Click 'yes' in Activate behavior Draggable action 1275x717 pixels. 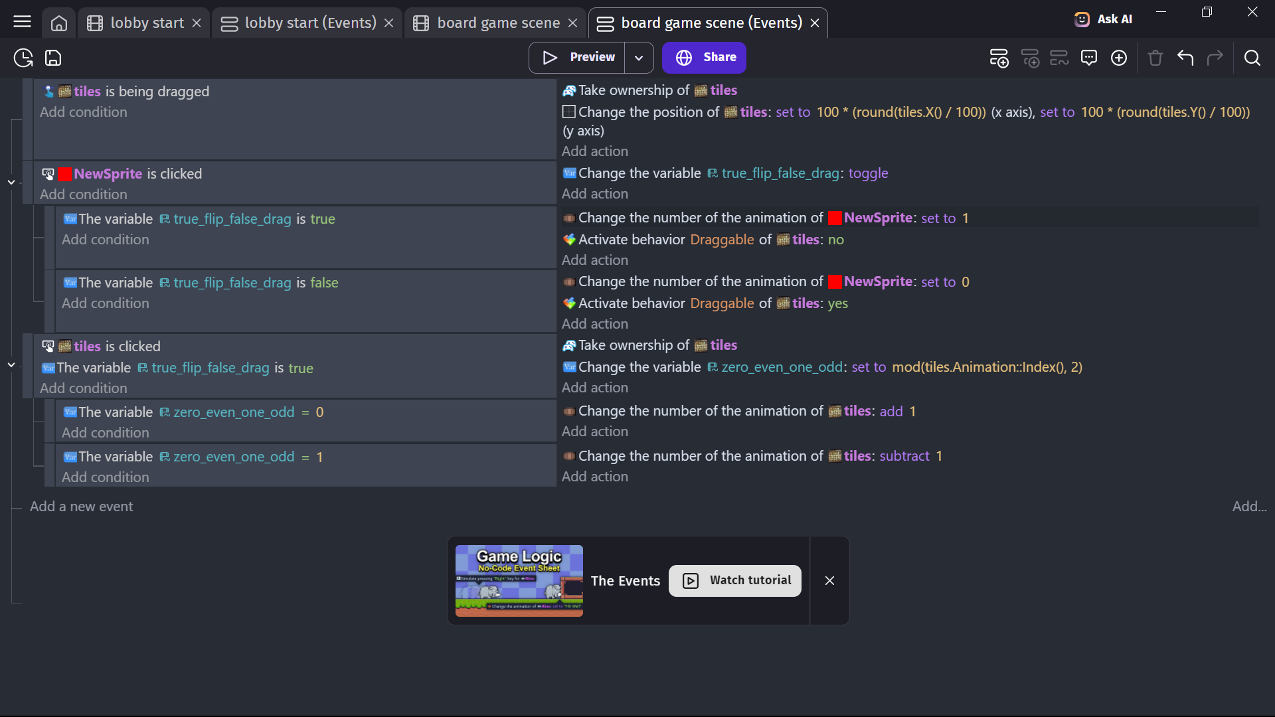click(x=837, y=303)
